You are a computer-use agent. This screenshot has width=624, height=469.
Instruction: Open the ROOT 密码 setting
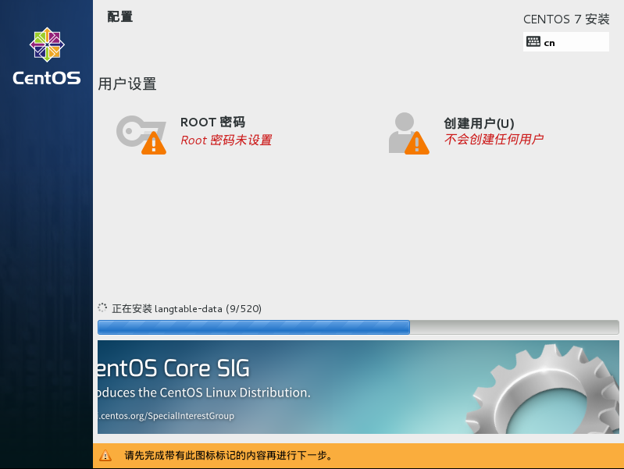[x=212, y=123]
